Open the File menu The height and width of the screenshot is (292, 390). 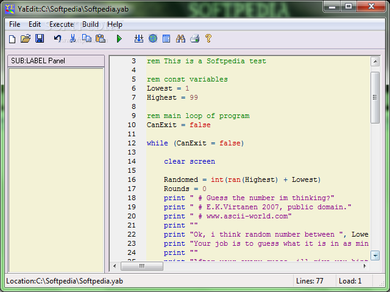[15, 24]
